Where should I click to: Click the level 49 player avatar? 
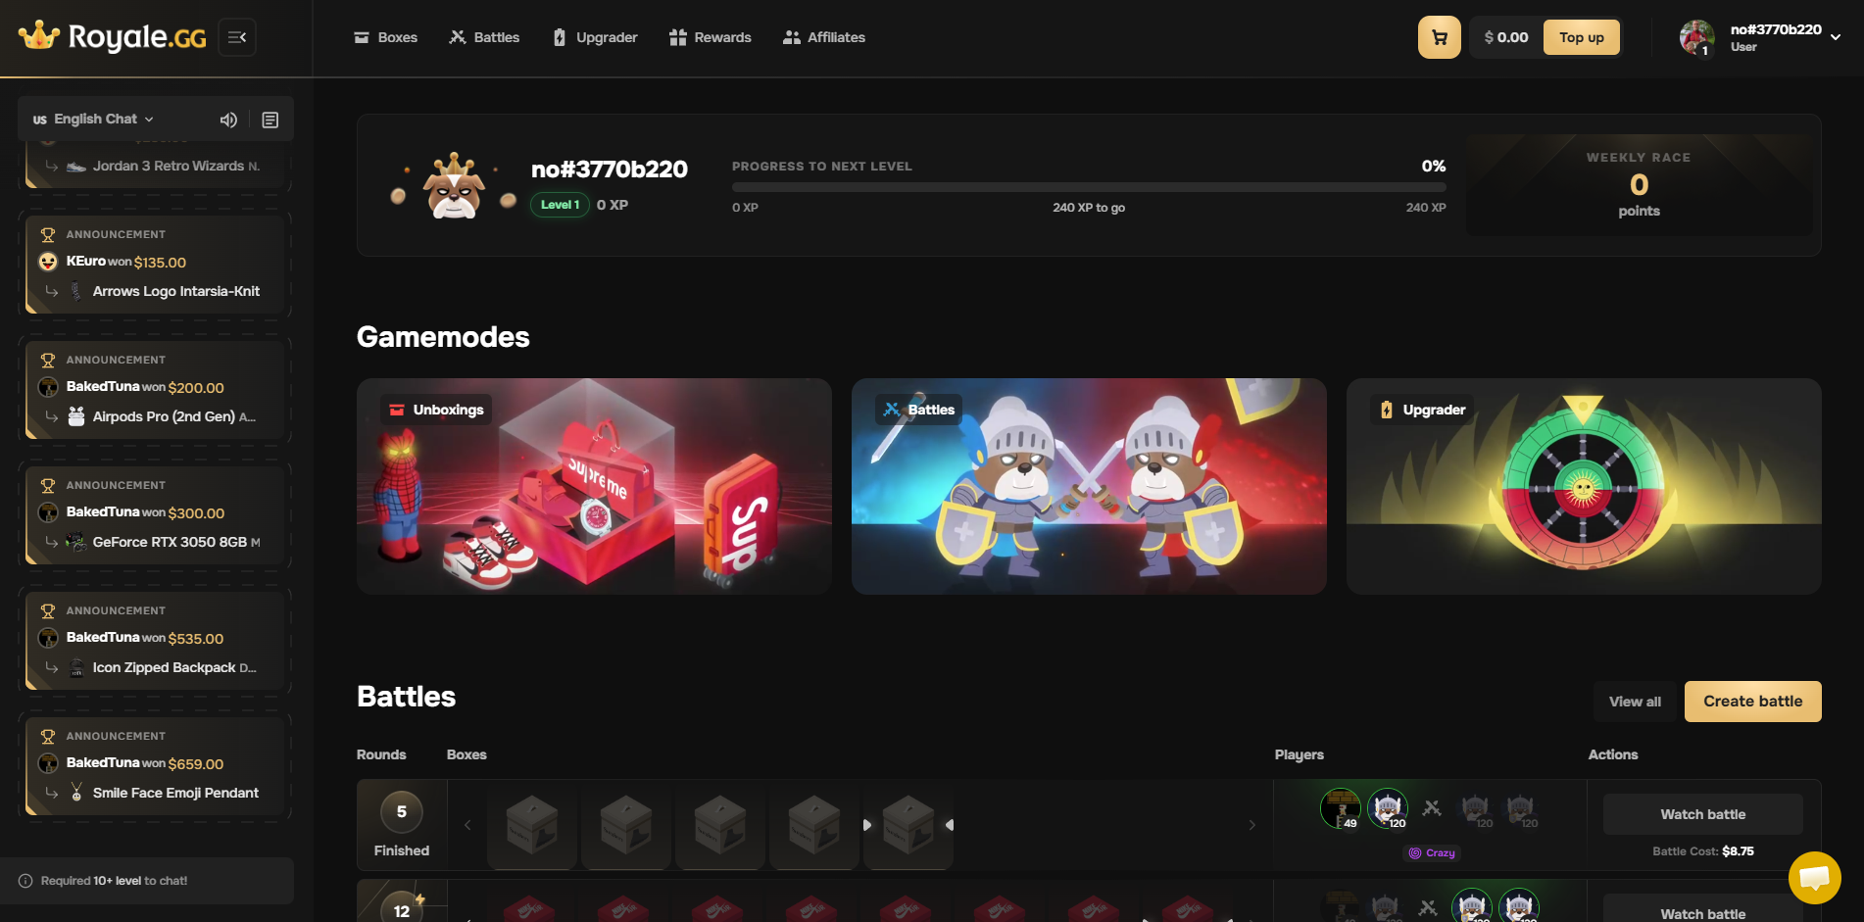(x=1340, y=808)
